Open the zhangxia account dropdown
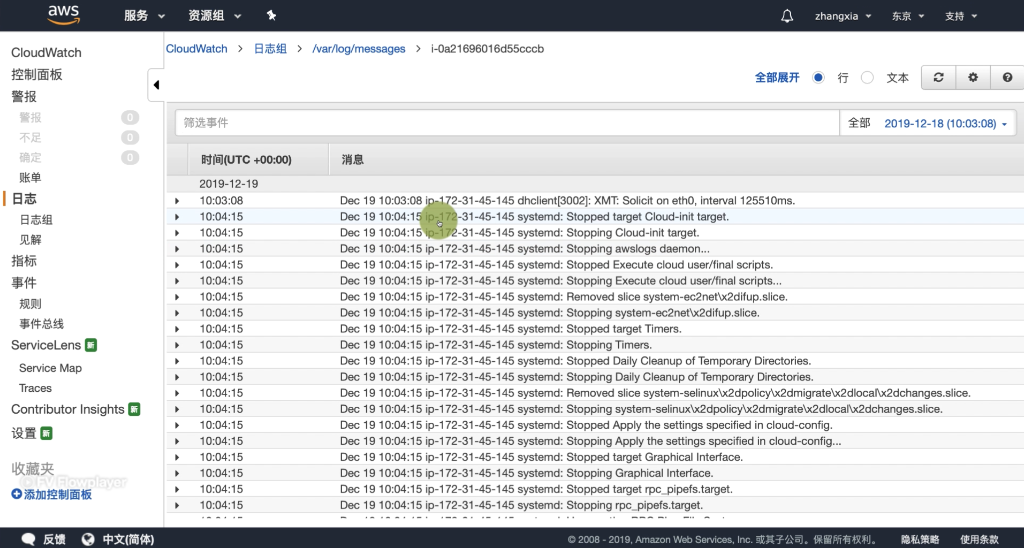The image size is (1024, 548). pyautogui.click(x=843, y=16)
